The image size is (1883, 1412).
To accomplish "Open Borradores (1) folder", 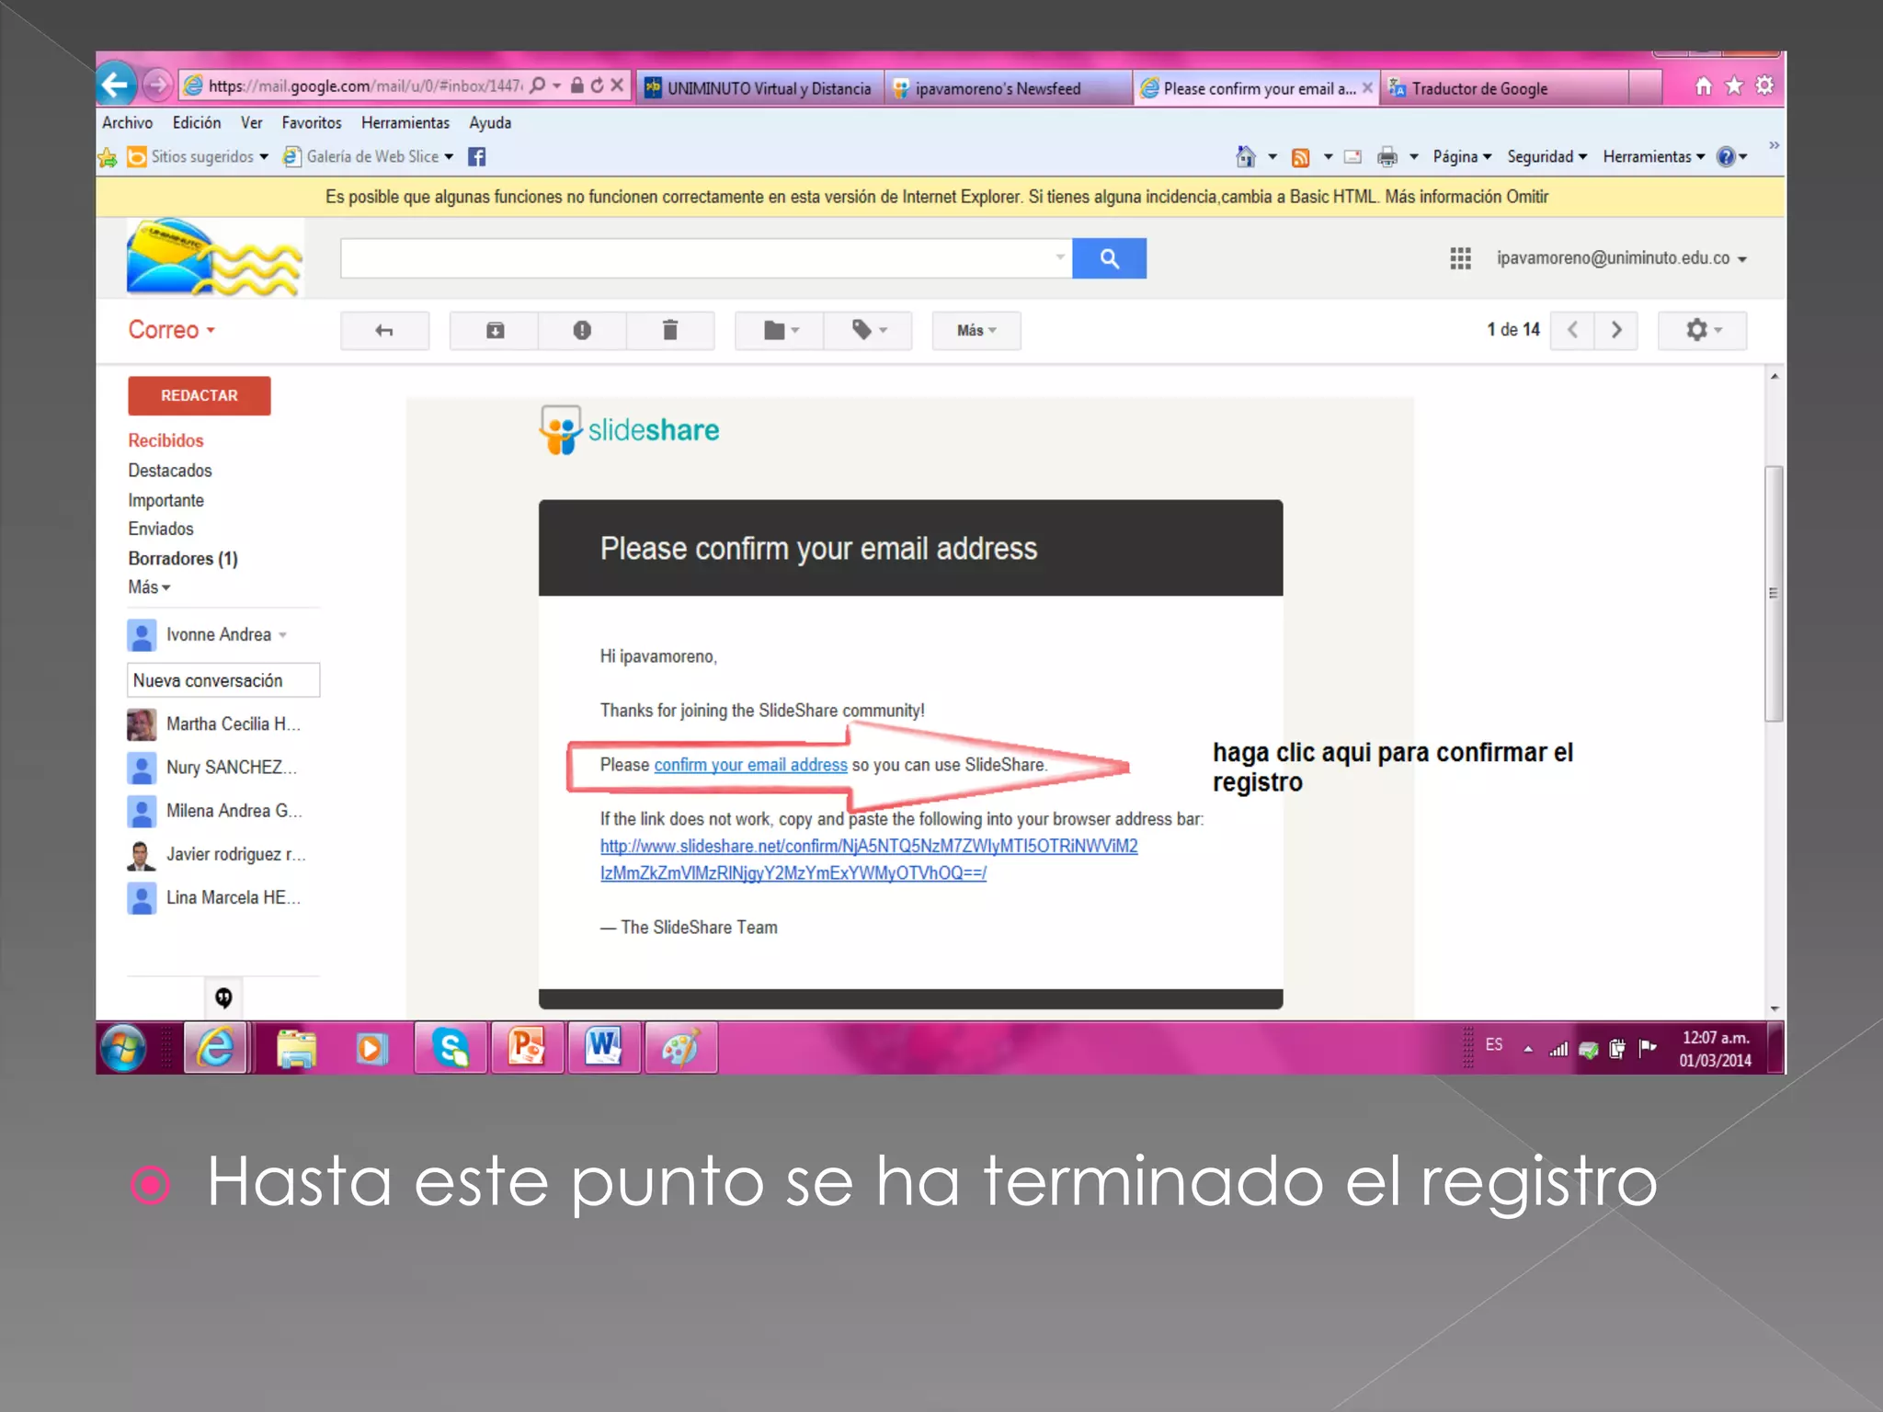I will click(x=183, y=559).
